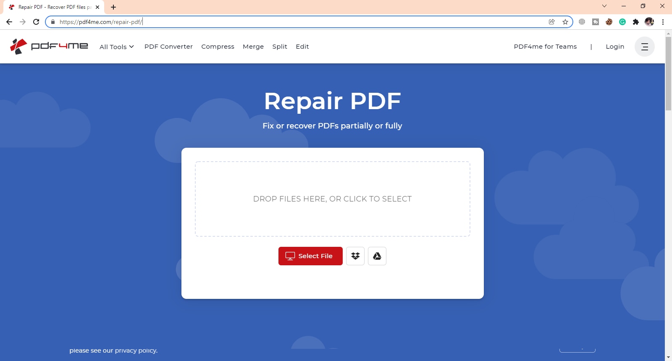Choose file from Google Drive icon
672x361 pixels.
(x=377, y=256)
